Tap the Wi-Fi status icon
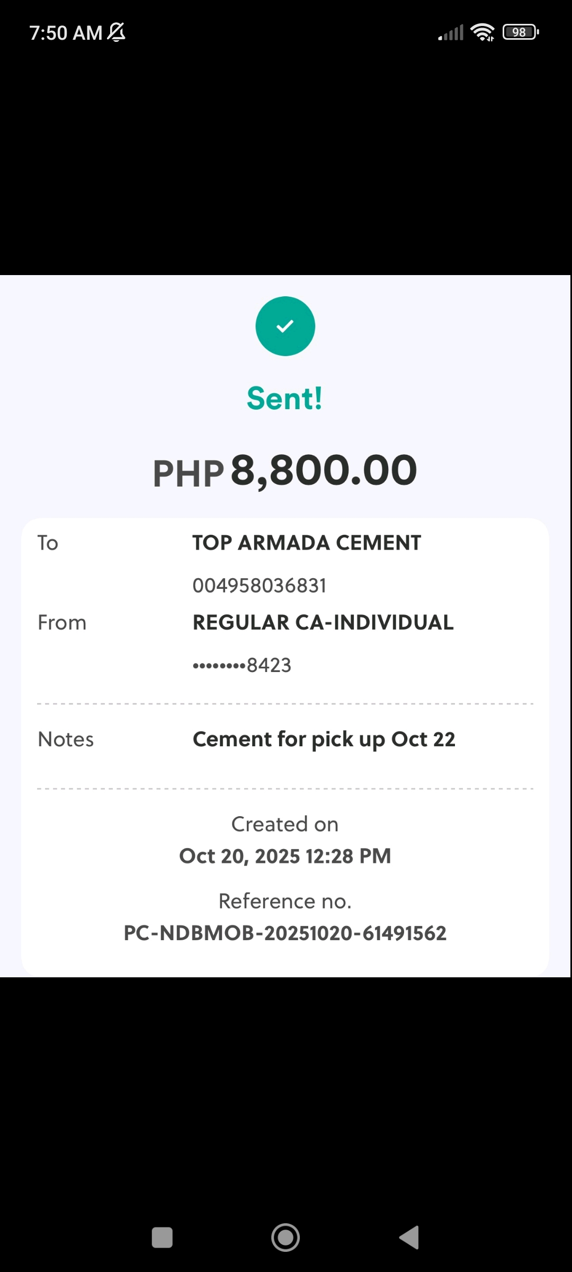The image size is (572, 1272). coord(482,32)
